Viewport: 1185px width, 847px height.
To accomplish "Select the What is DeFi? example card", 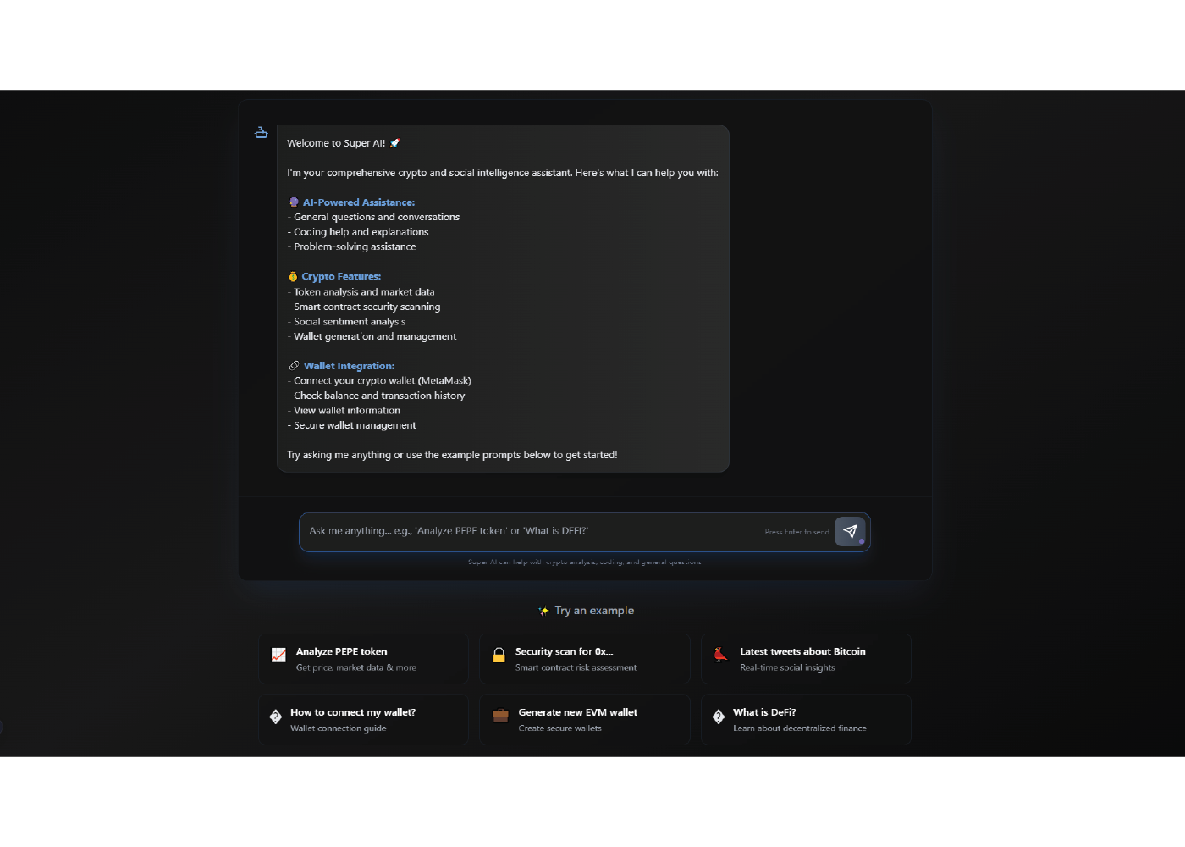I will point(806,720).
